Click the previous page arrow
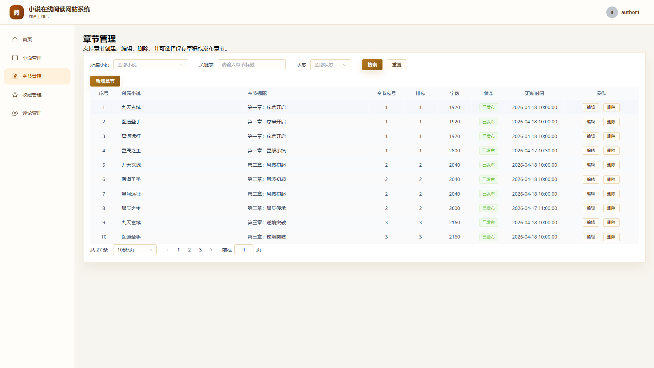 tap(167, 250)
